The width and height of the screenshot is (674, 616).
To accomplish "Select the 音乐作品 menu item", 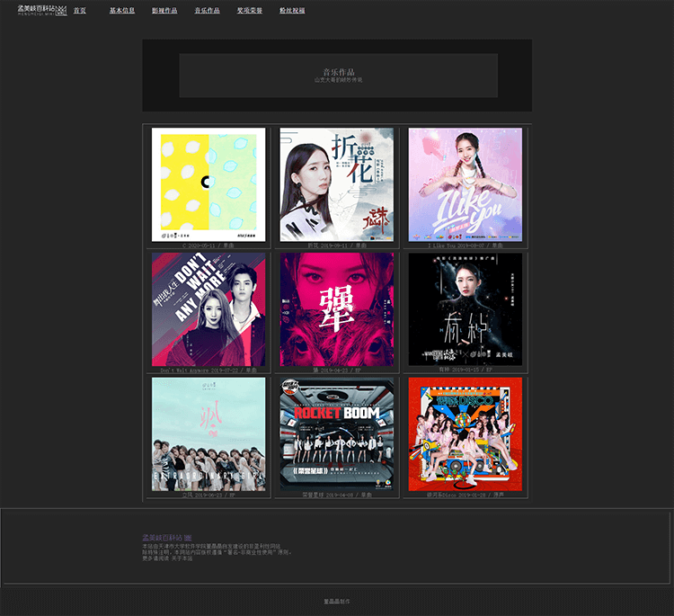I will [208, 10].
